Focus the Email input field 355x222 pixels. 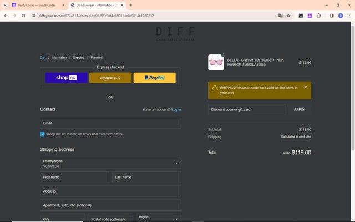coord(110,123)
